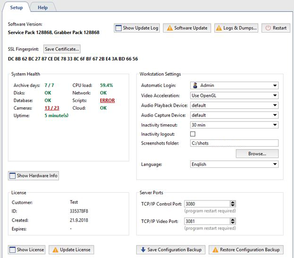Open Logs & Dumps dialog
This screenshot has height=258, width=294.
[236, 28]
